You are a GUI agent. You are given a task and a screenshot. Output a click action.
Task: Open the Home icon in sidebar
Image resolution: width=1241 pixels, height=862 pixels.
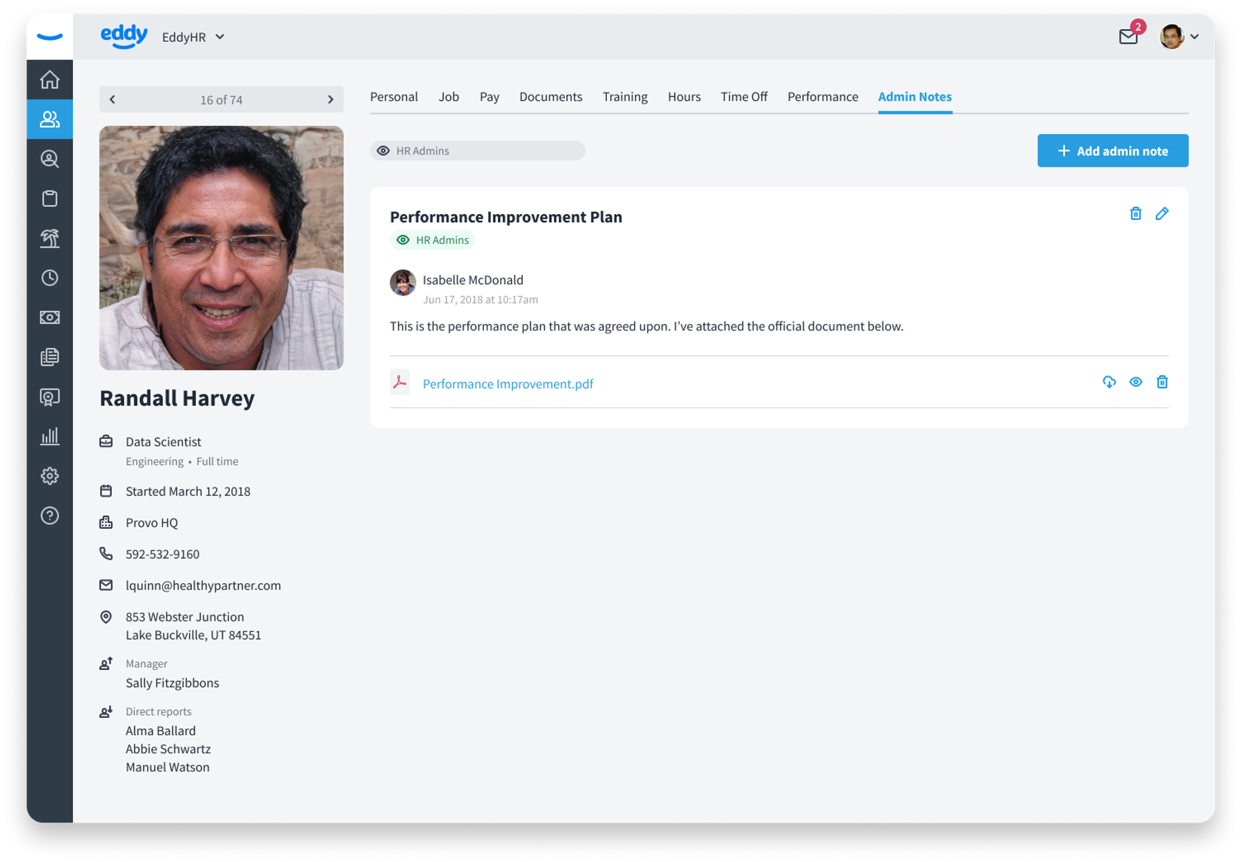pos(50,80)
